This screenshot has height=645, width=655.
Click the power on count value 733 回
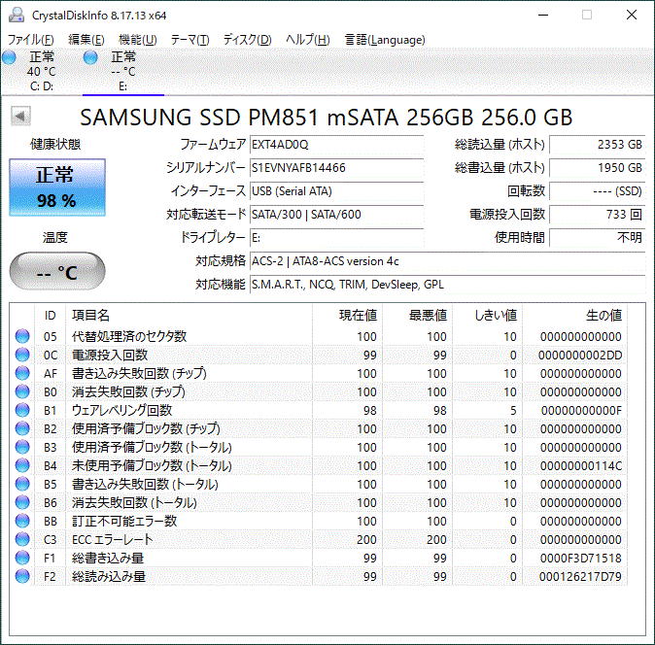(598, 215)
